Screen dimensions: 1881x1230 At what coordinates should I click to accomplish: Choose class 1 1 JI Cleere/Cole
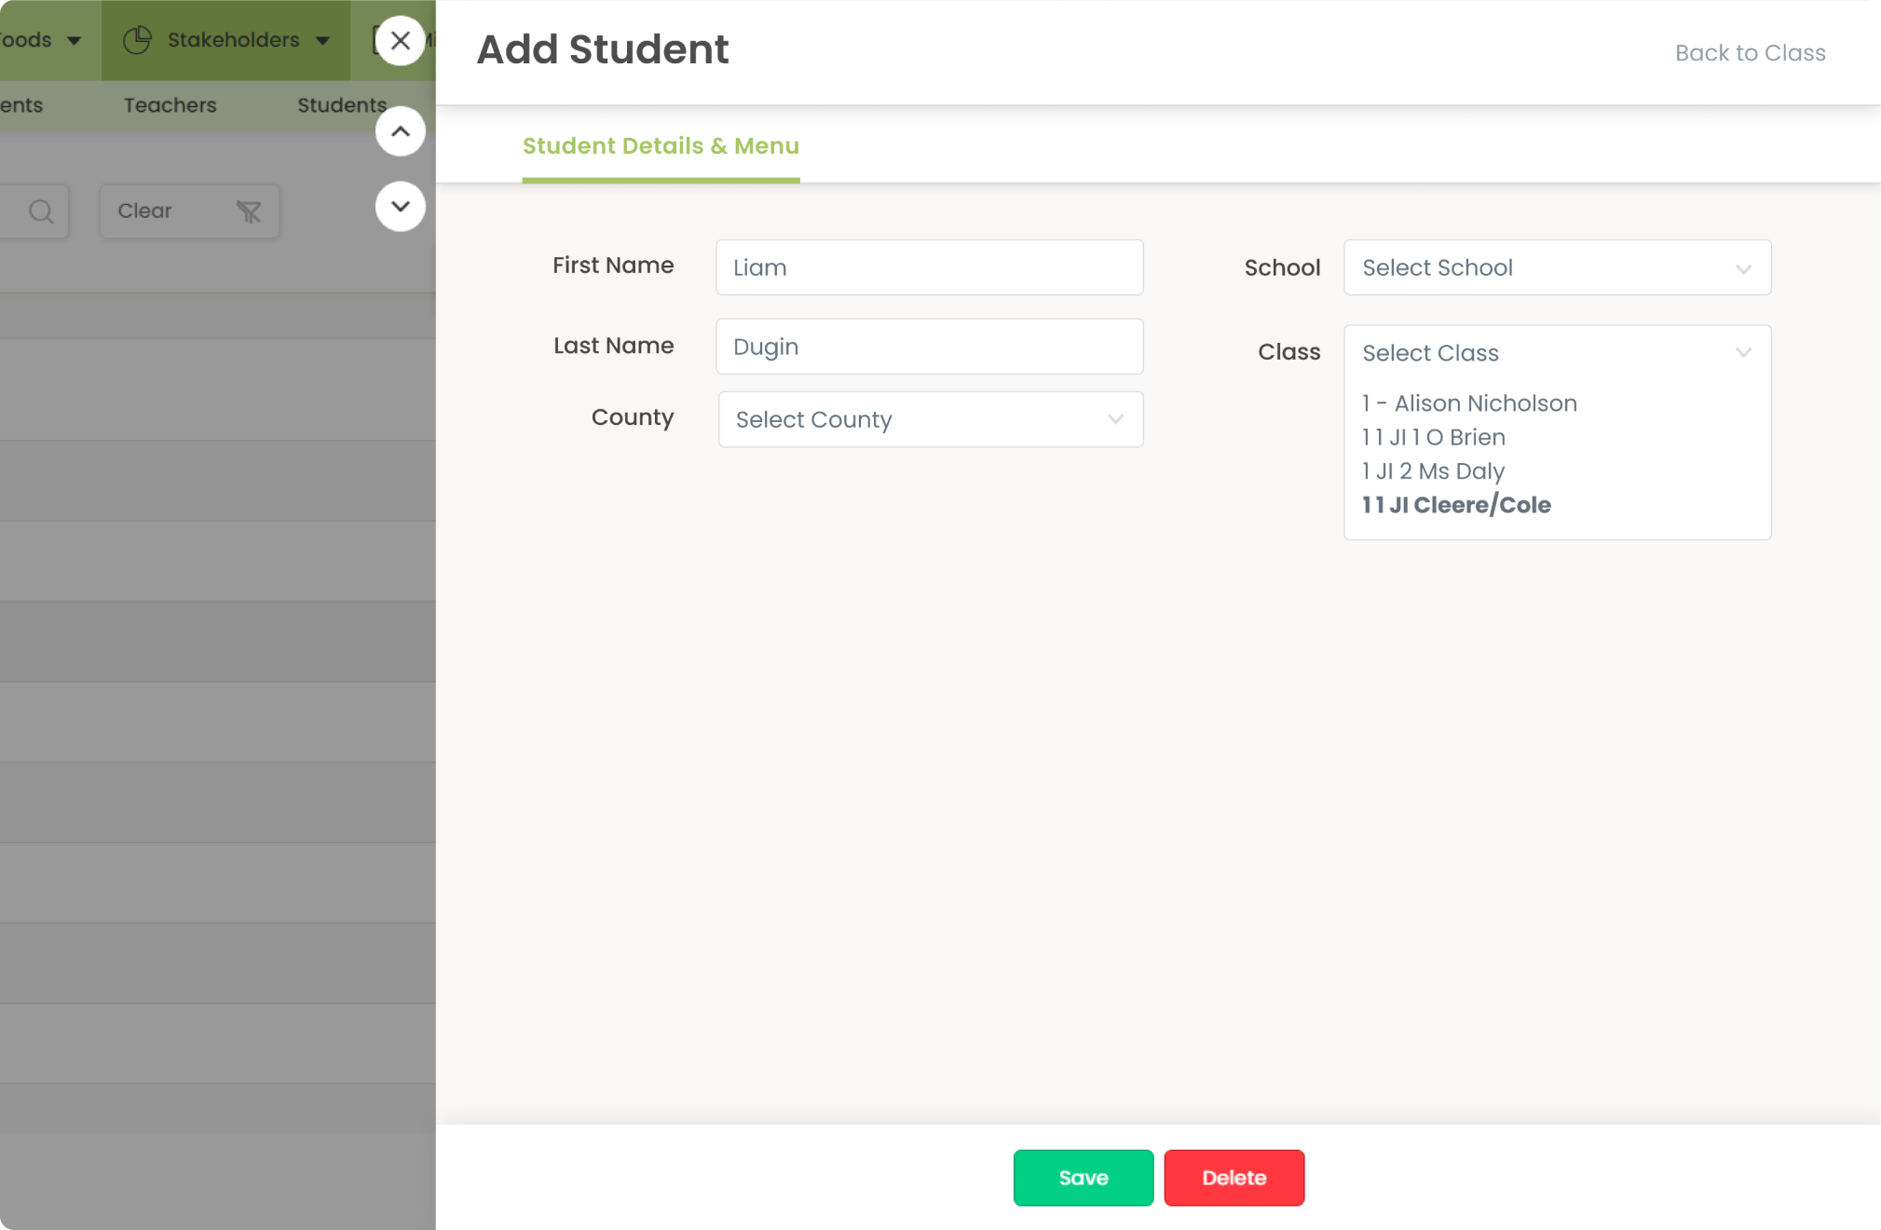click(x=1456, y=505)
